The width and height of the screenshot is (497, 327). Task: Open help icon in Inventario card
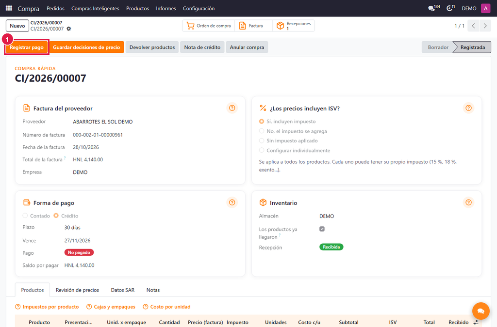point(468,202)
